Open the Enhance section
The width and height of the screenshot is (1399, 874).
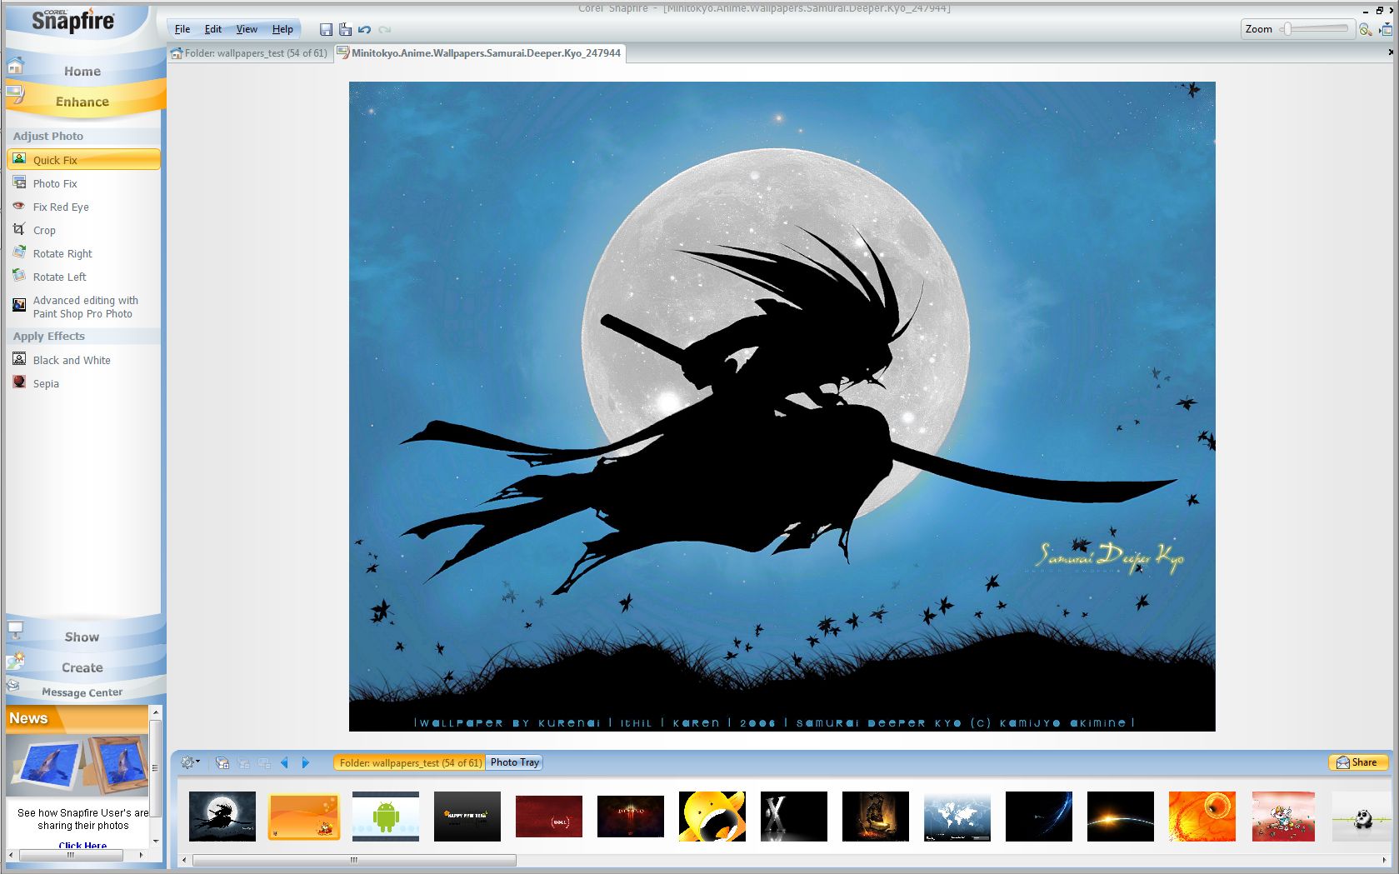(82, 102)
